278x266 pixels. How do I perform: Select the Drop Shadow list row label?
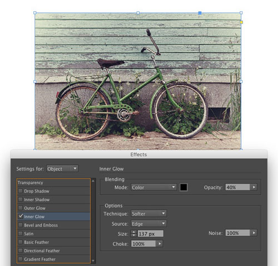coord(37,191)
